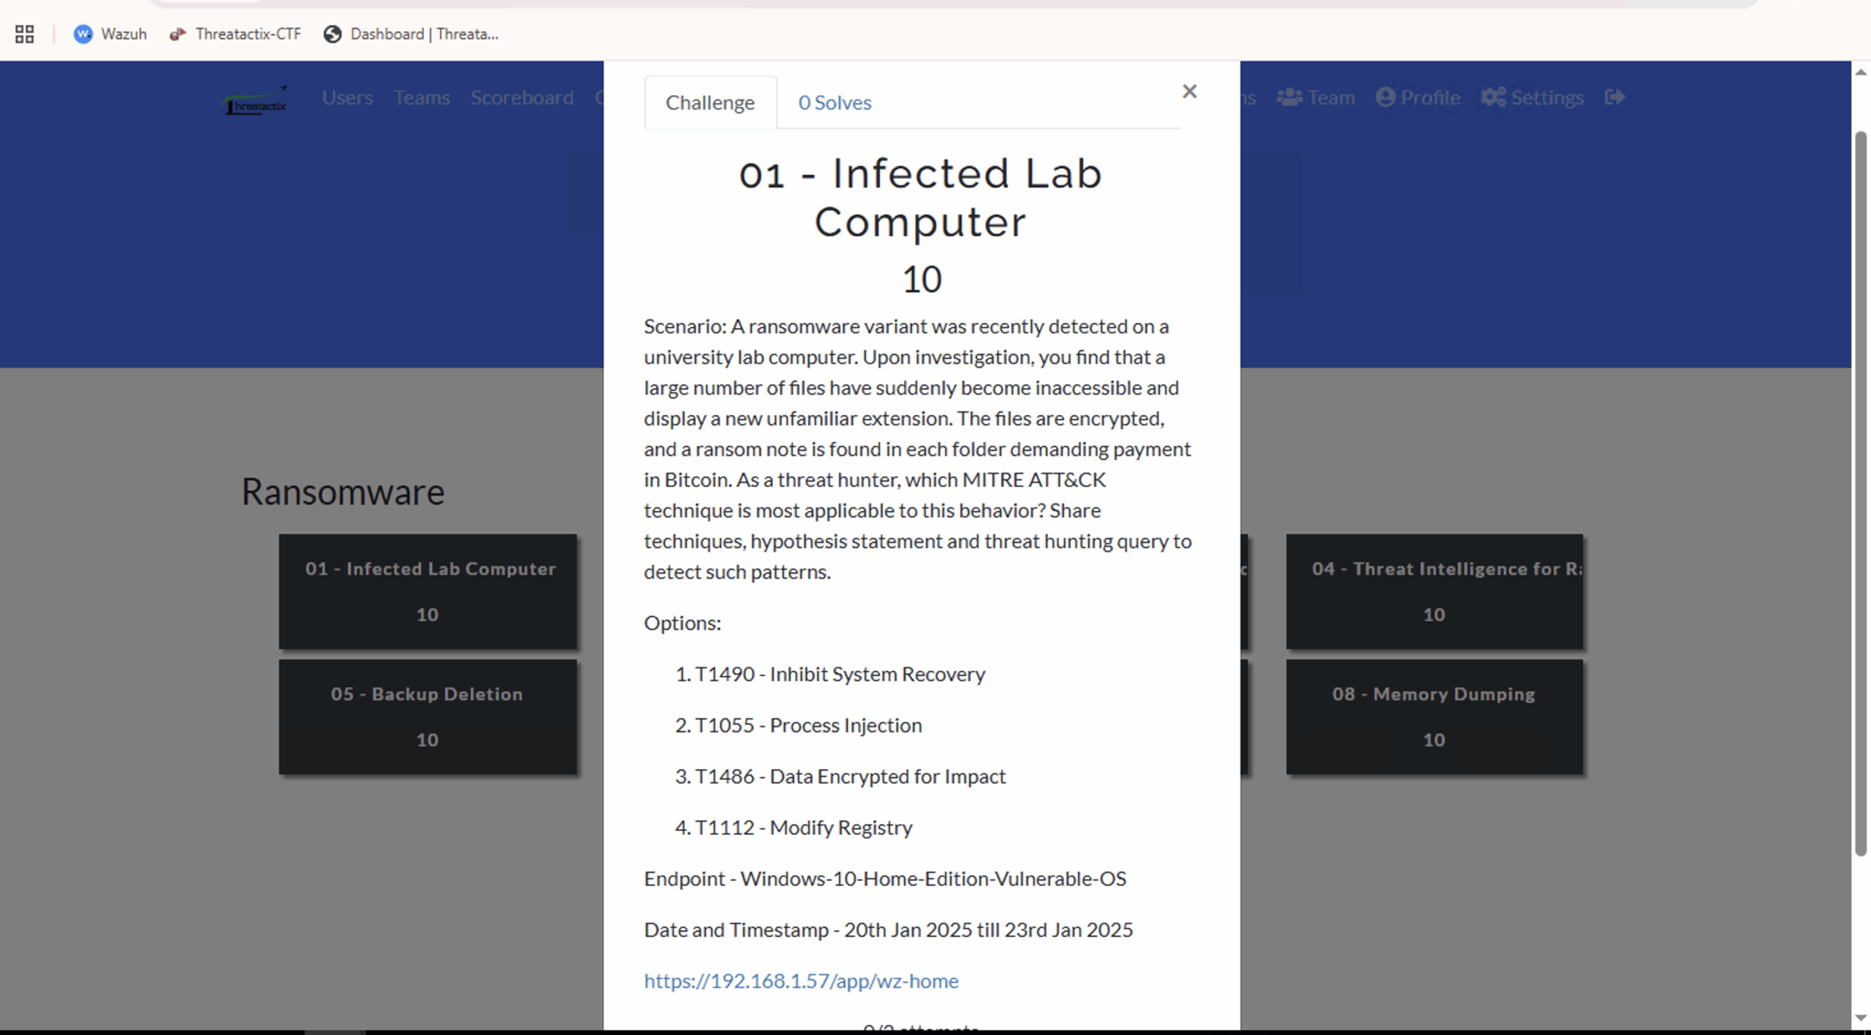This screenshot has height=1035, width=1871.
Task: Open the Wazuh link https://192.168.1.57/app/wz-home
Action: [x=801, y=981]
